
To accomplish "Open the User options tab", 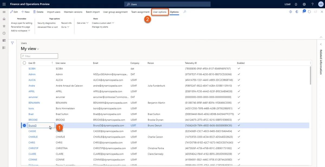I will point(160,12).
